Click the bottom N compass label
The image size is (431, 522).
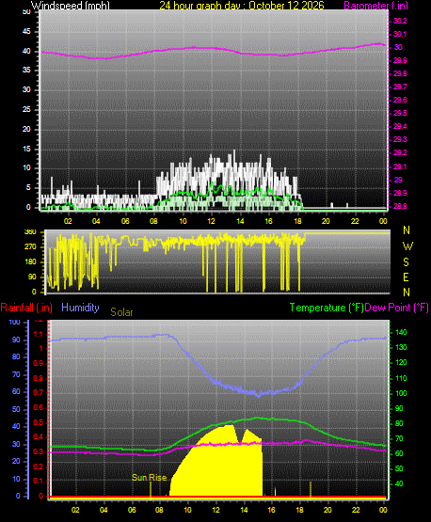tap(407, 293)
